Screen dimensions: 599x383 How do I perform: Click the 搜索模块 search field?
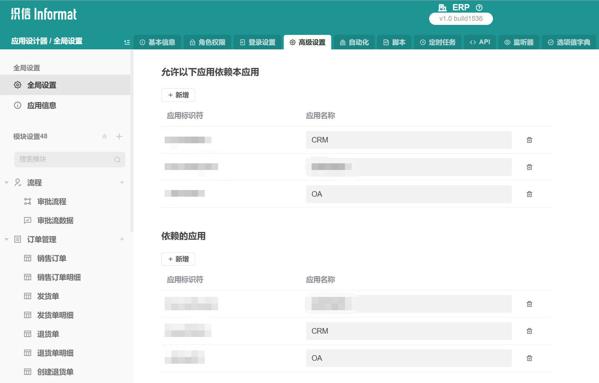65,160
